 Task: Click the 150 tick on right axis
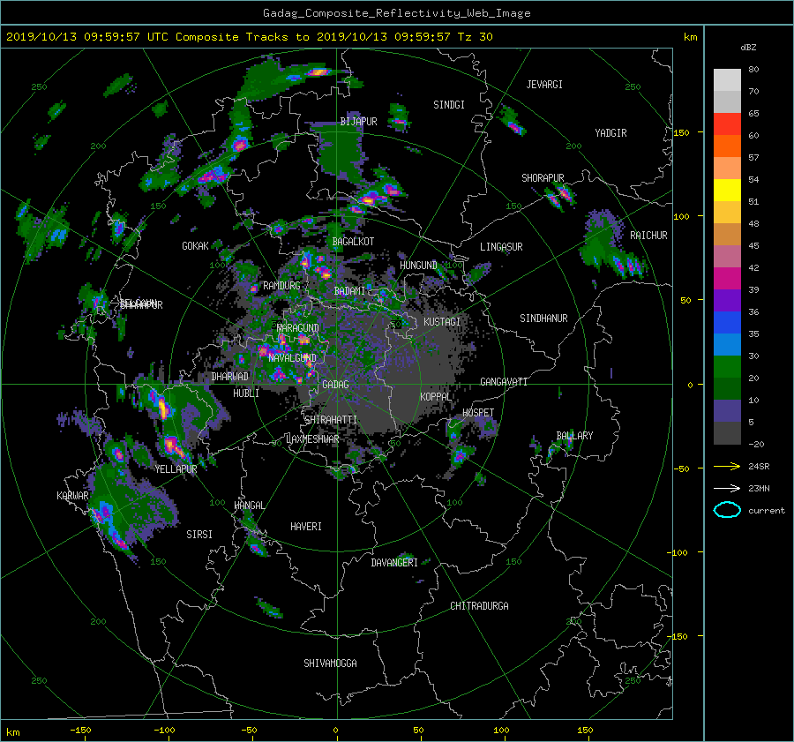(682, 132)
